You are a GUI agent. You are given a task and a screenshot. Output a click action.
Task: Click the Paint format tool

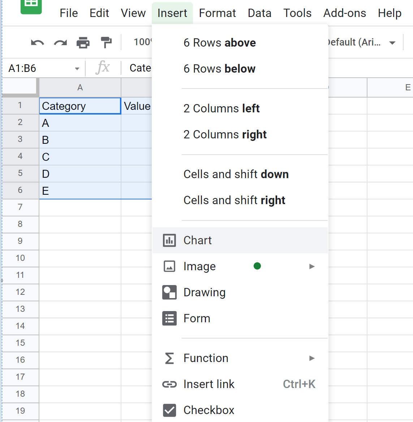click(106, 42)
